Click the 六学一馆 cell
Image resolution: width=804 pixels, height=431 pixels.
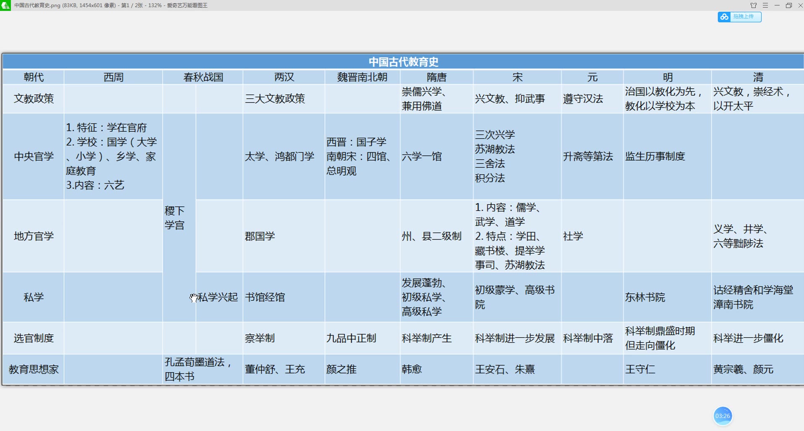click(436, 156)
